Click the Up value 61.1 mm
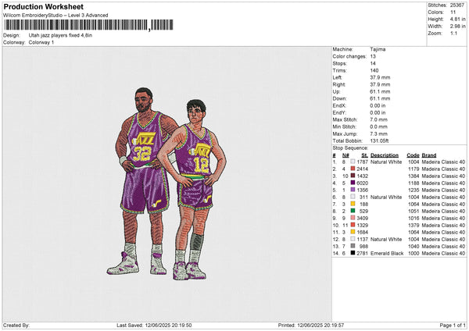 coord(380,91)
